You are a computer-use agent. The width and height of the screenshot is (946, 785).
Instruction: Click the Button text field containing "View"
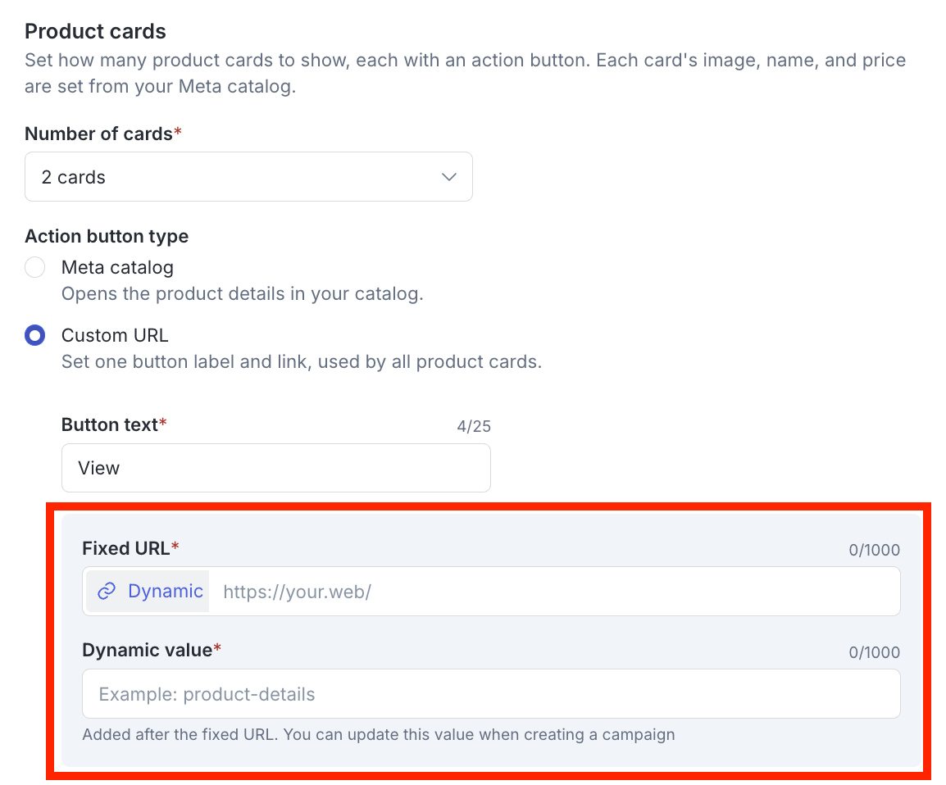tap(275, 468)
